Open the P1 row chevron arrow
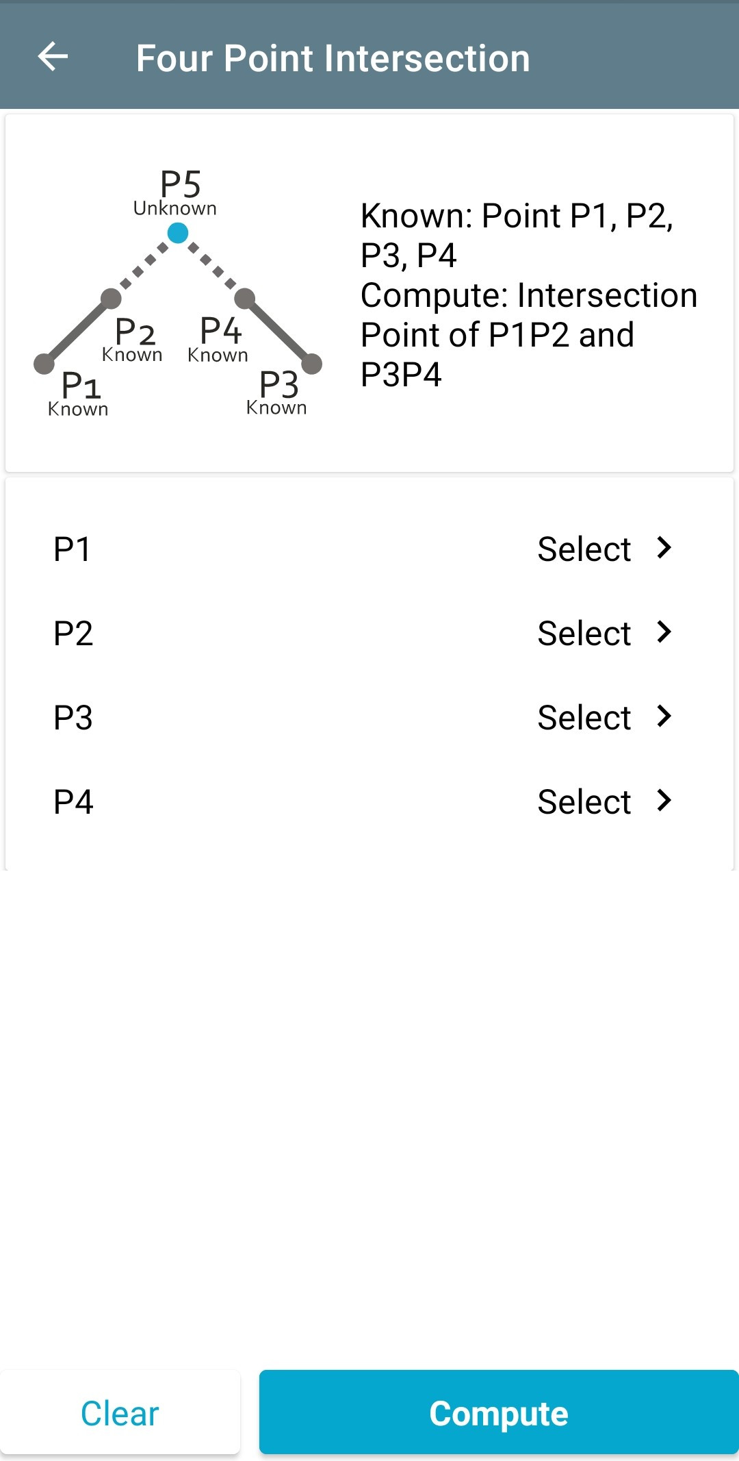The image size is (739, 1461). click(x=663, y=548)
